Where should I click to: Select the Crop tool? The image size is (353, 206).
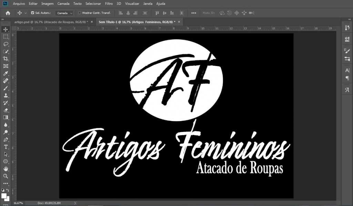click(x=6, y=59)
